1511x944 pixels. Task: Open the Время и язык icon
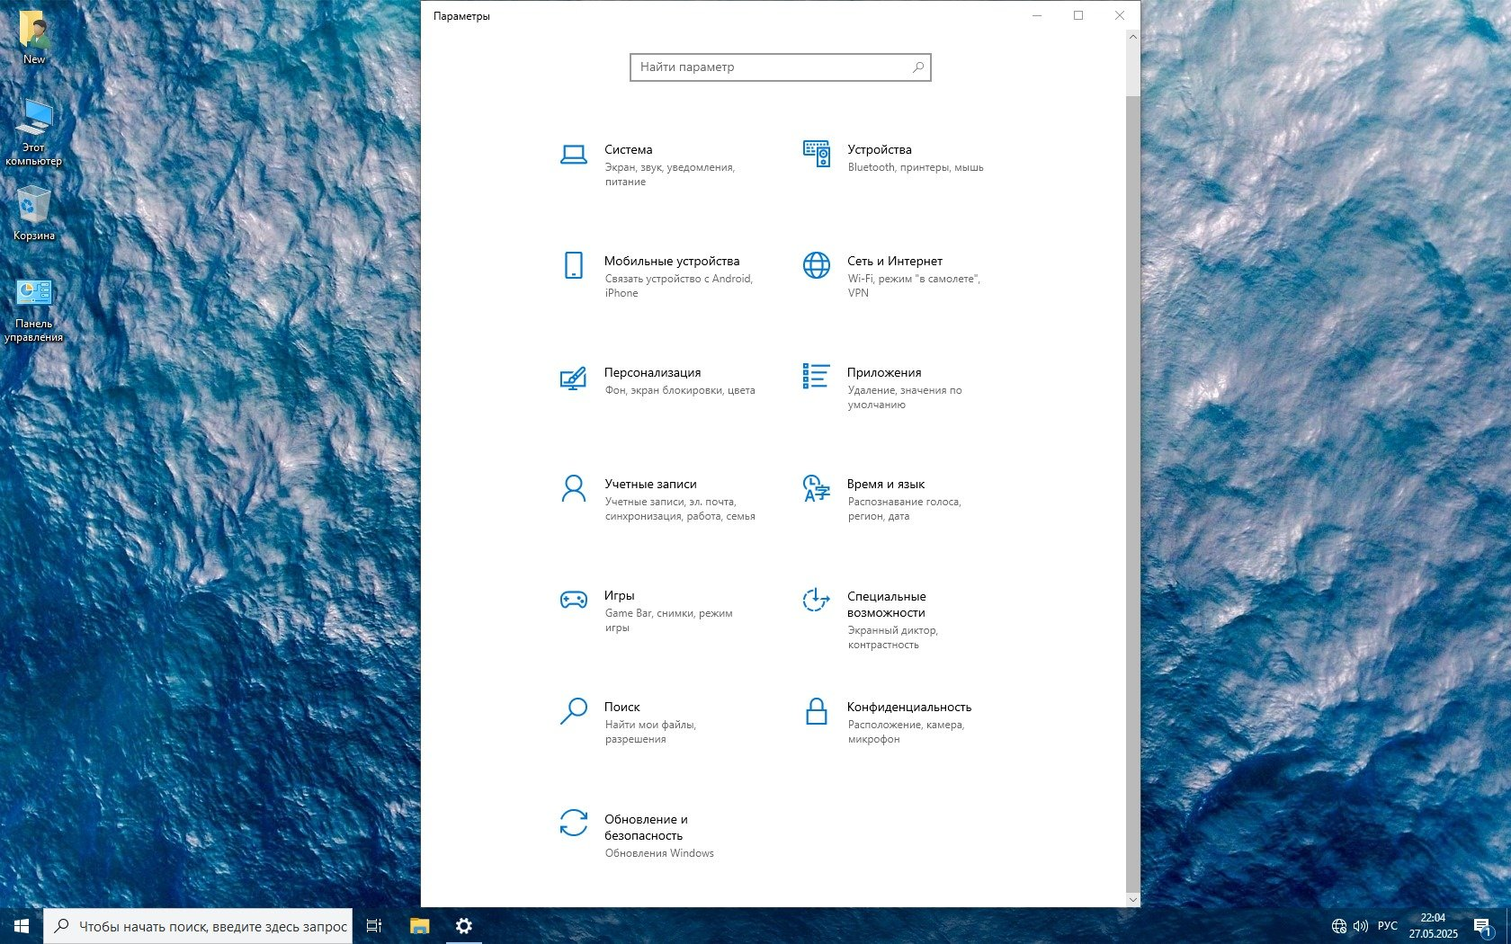(816, 488)
